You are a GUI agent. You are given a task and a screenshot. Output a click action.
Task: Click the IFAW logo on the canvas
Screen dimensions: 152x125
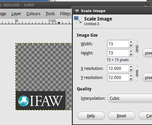point(41,101)
